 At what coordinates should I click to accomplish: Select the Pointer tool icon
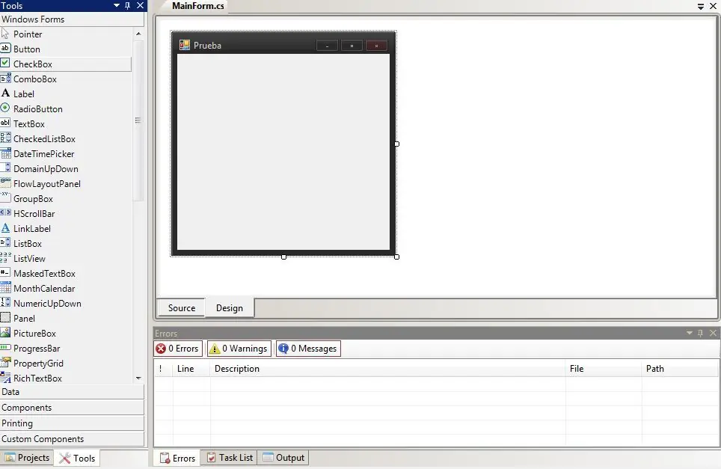(5, 34)
